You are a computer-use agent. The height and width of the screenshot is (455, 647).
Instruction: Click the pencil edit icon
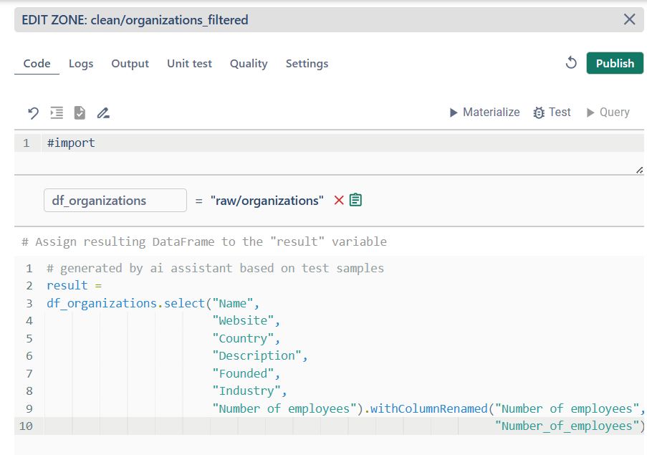point(103,112)
